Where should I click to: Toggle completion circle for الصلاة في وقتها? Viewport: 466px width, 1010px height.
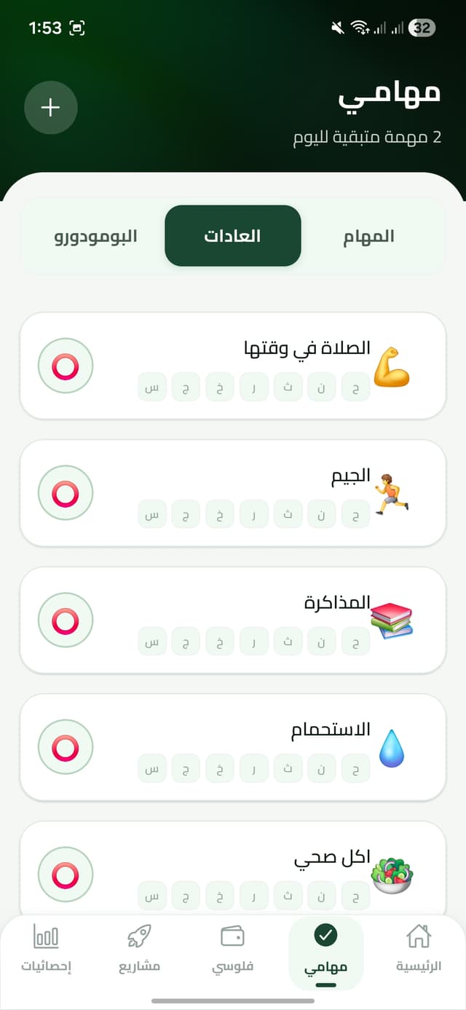[65, 366]
